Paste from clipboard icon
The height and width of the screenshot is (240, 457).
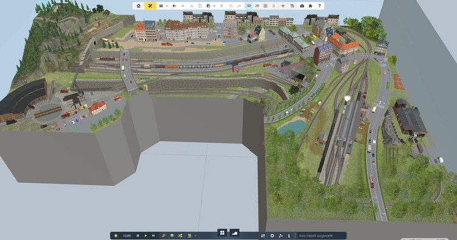(x=208, y=6)
